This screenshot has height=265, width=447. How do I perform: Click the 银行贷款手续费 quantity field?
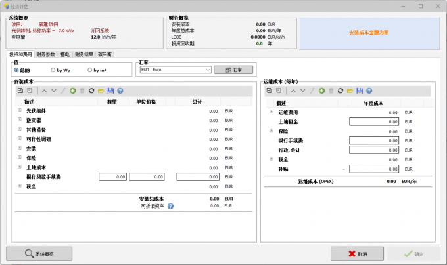(x=112, y=177)
